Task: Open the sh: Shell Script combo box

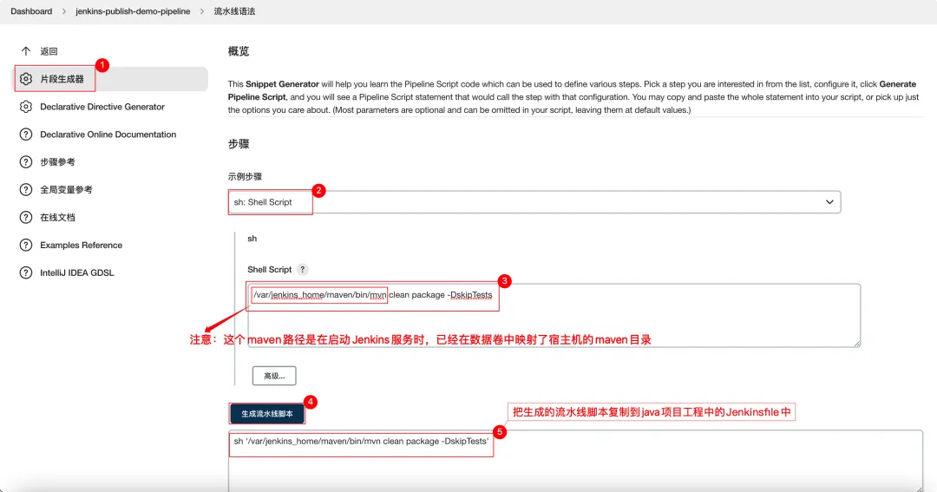Action: 534,202
